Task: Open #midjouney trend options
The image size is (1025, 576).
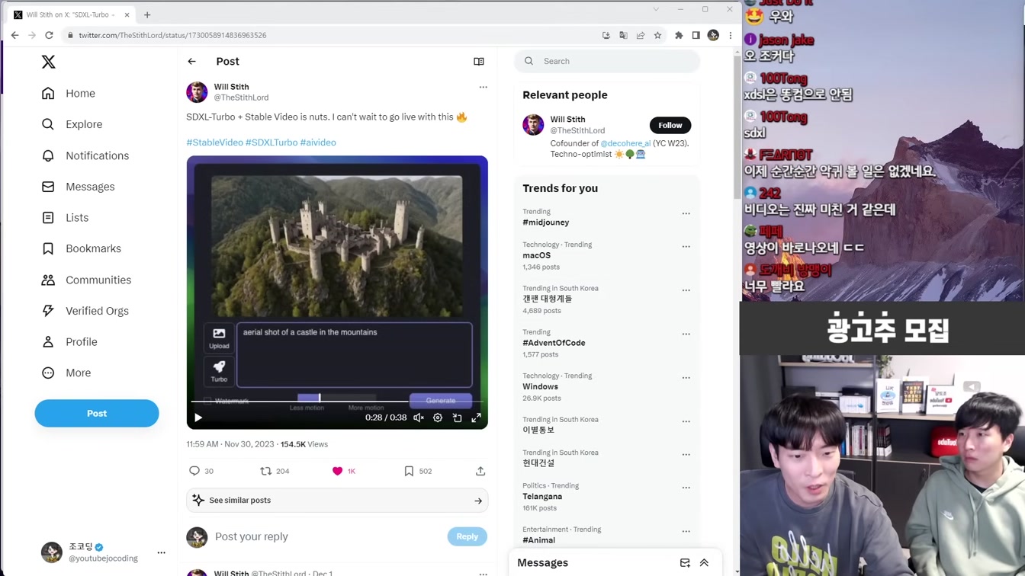Action: [x=686, y=213]
